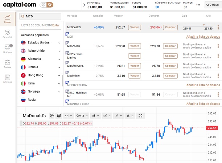Open McKesson row options menu
The width and height of the screenshot is (222, 163).
(x=218, y=46)
